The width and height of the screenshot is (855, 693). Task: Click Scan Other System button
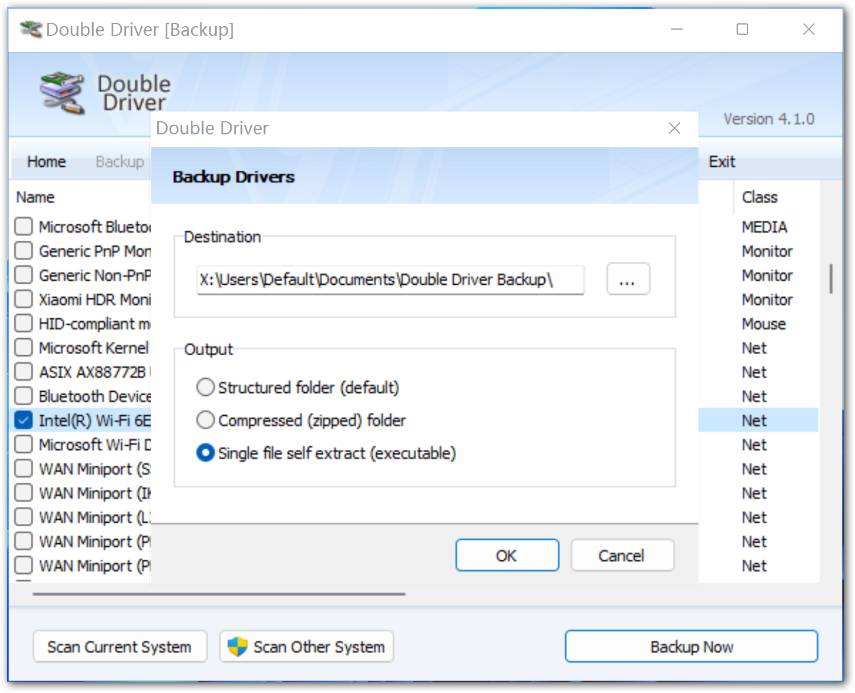click(307, 646)
